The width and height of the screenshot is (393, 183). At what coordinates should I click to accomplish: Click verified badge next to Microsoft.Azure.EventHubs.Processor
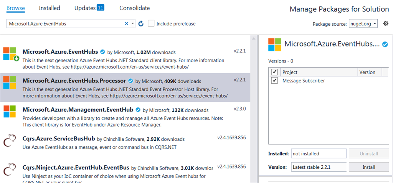pyautogui.click(x=130, y=81)
